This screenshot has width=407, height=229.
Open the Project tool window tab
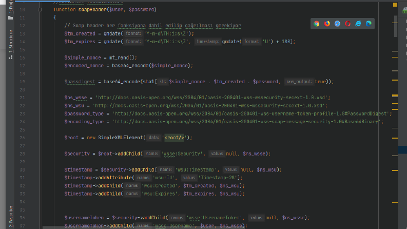coord(11,10)
